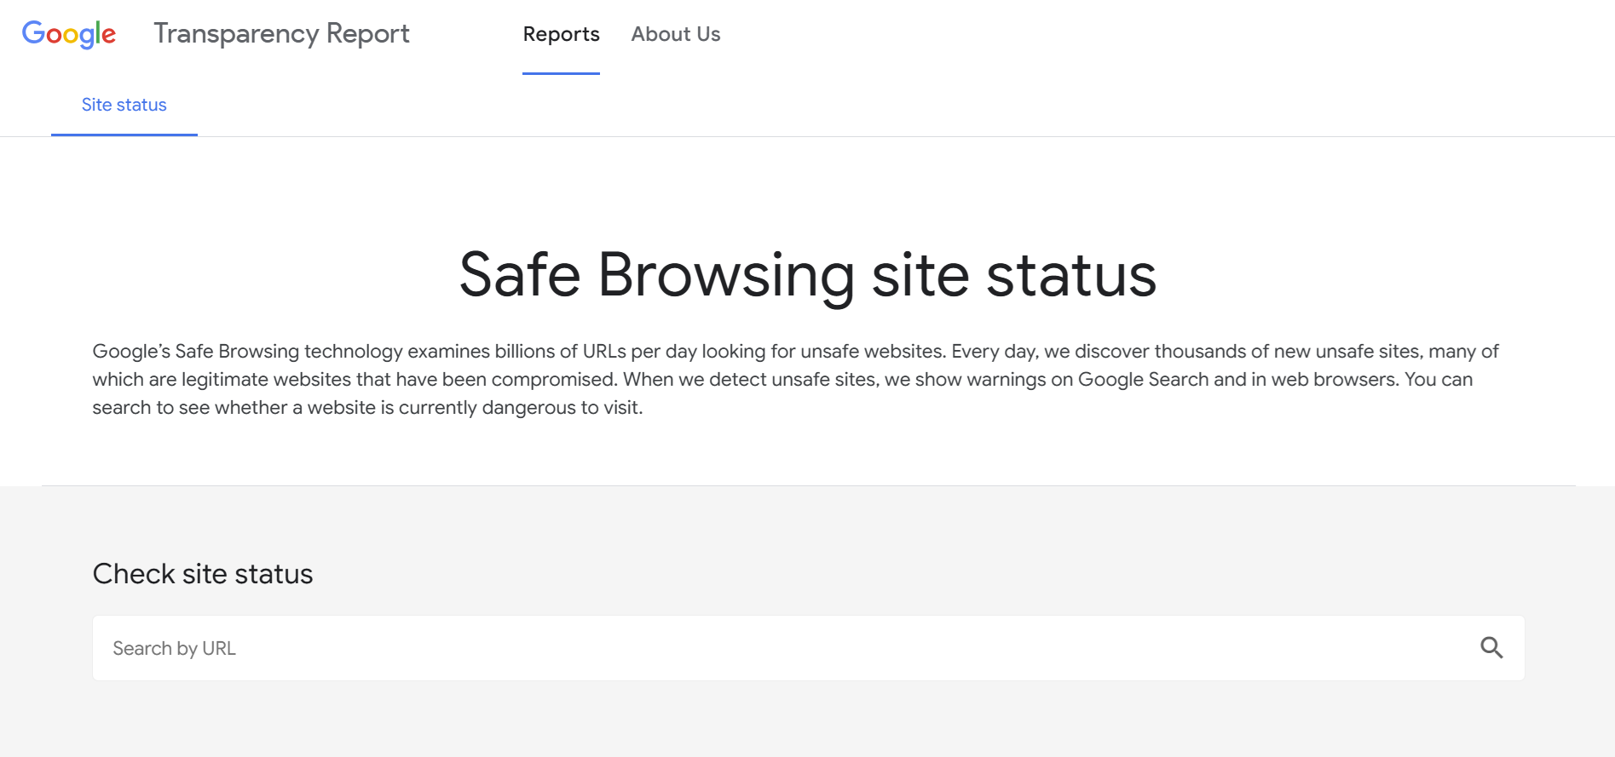This screenshot has width=1615, height=757.
Task: Select the Site status tab
Action: (124, 105)
